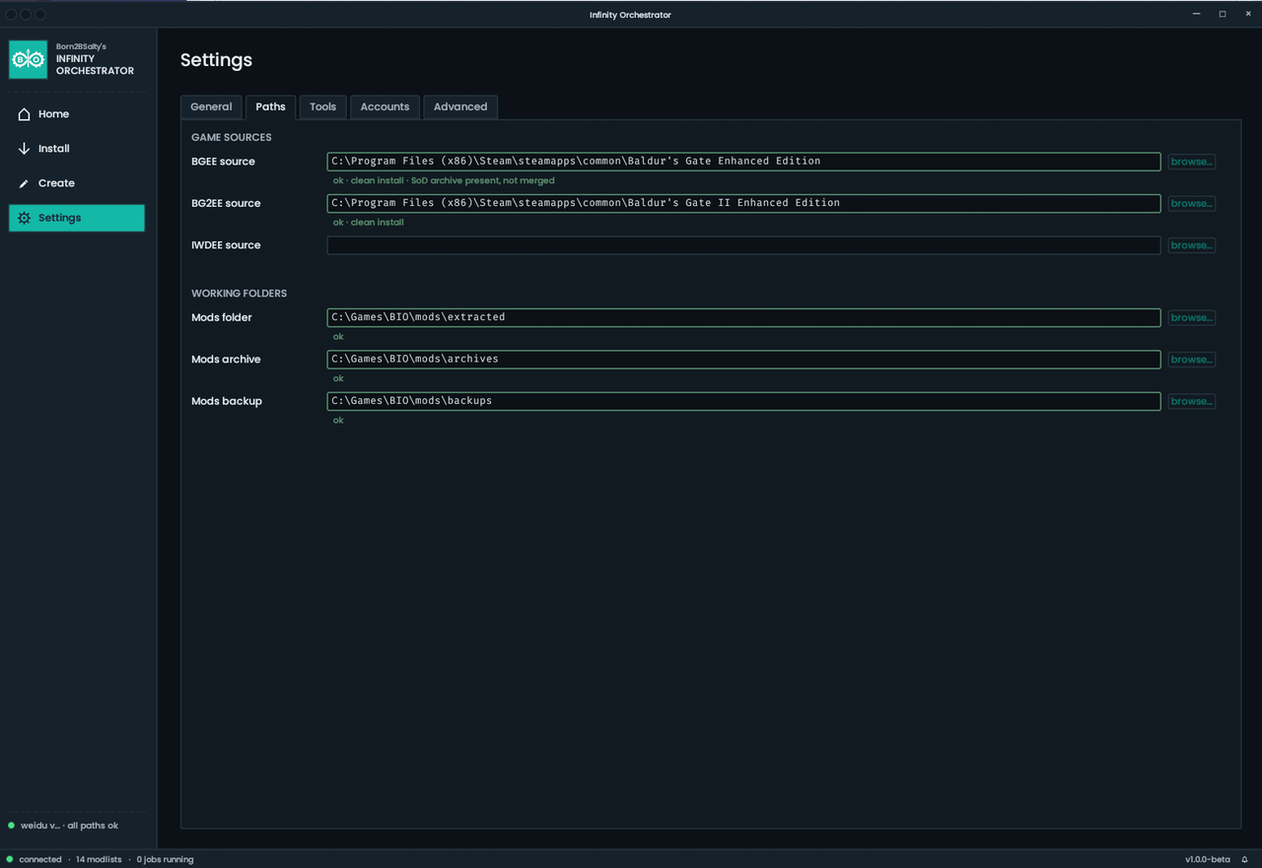
Task: Click the Mods backup path field
Action: (743, 401)
